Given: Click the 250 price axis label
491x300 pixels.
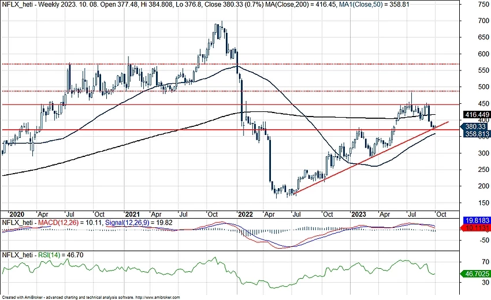Looking at the screenshot, I should [484, 170].
